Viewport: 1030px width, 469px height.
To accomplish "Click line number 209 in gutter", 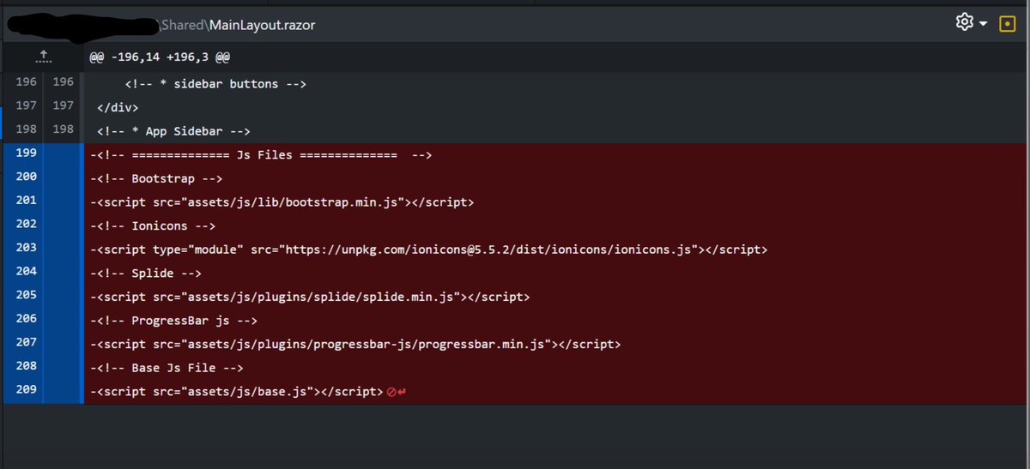I will (26, 391).
